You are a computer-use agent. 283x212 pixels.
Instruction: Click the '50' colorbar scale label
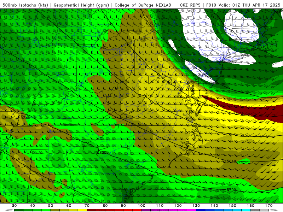pyautogui.click(x=51, y=206)
